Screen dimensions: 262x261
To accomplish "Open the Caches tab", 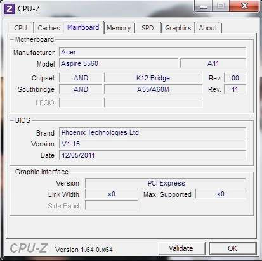I will pyautogui.click(x=49, y=28).
